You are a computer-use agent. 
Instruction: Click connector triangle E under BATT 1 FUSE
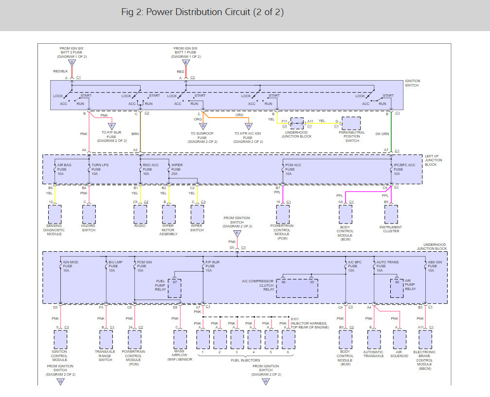pos(186,63)
